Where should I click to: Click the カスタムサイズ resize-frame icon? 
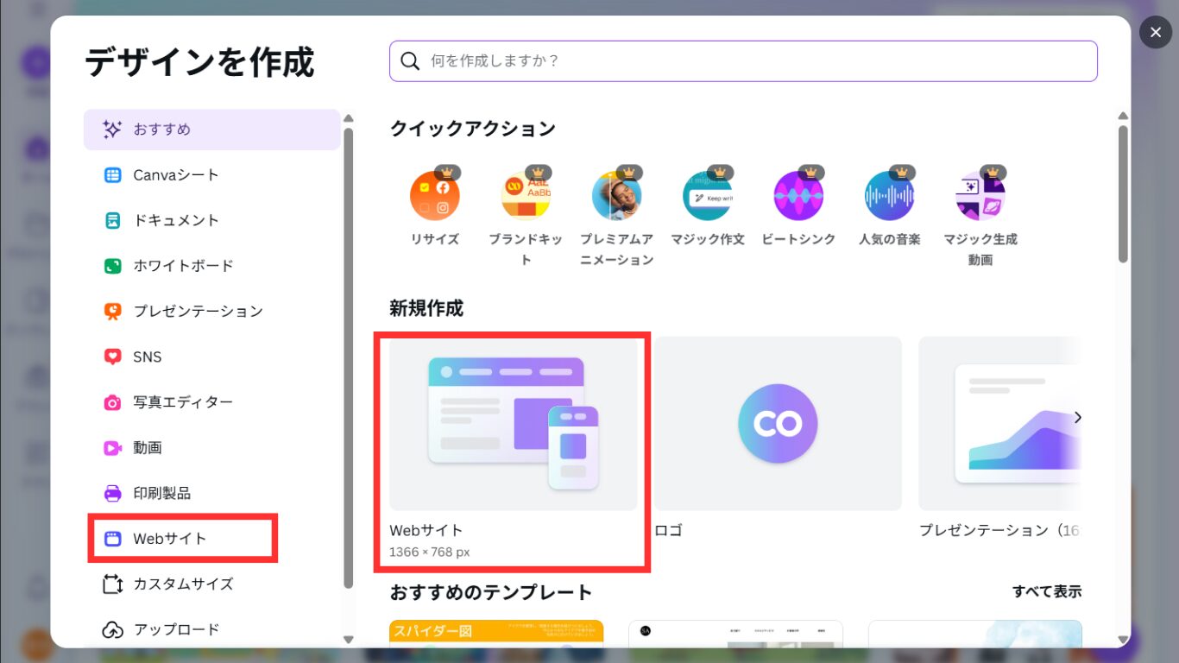112,584
